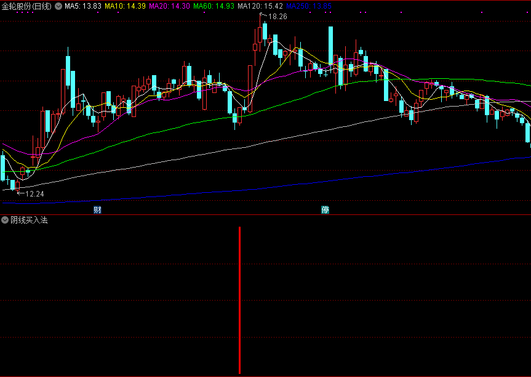Viewport: 531px width, 377px height.
Task: Open the dropdown next to 金轮股份(日线)
Action: point(58,6)
